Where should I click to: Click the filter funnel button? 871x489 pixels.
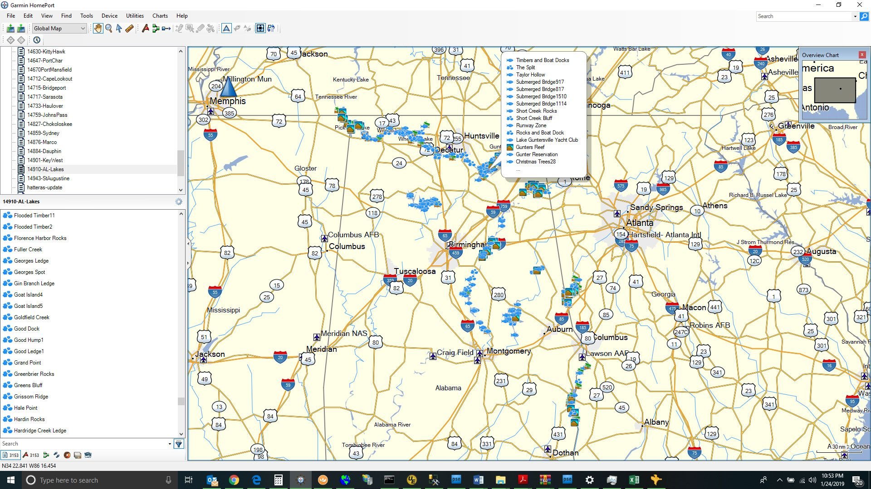tap(179, 444)
